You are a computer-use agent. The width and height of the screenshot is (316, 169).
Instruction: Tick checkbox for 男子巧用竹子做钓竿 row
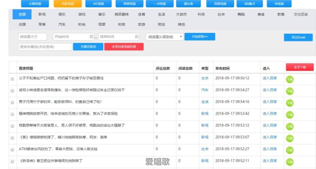[x=12, y=102]
